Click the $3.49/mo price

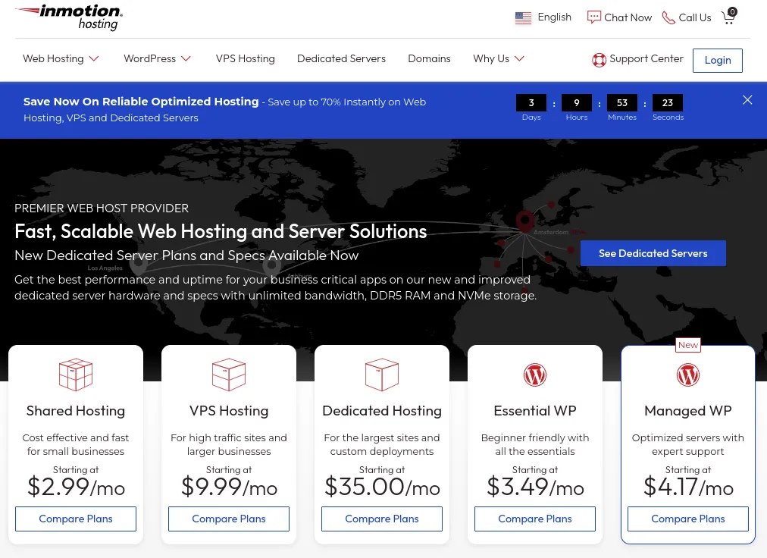pyautogui.click(x=535, y=487)
